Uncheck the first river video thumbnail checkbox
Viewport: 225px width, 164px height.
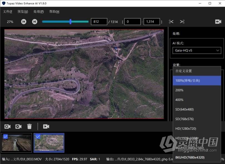pos(6,137)
